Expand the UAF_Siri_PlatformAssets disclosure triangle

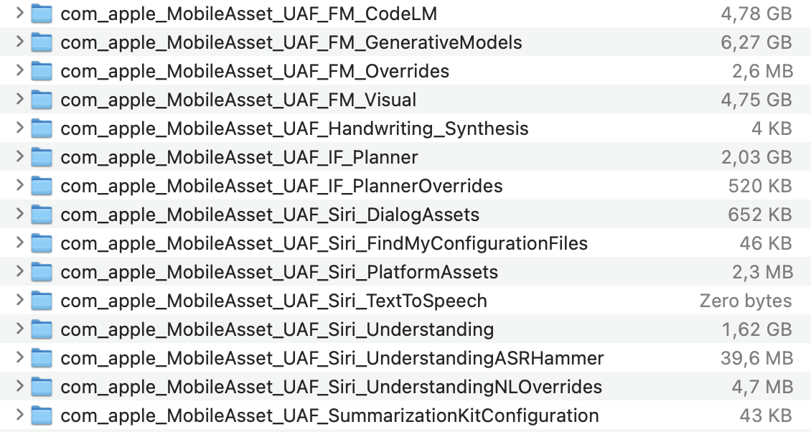pyautogui.click(x=19, y=272)
